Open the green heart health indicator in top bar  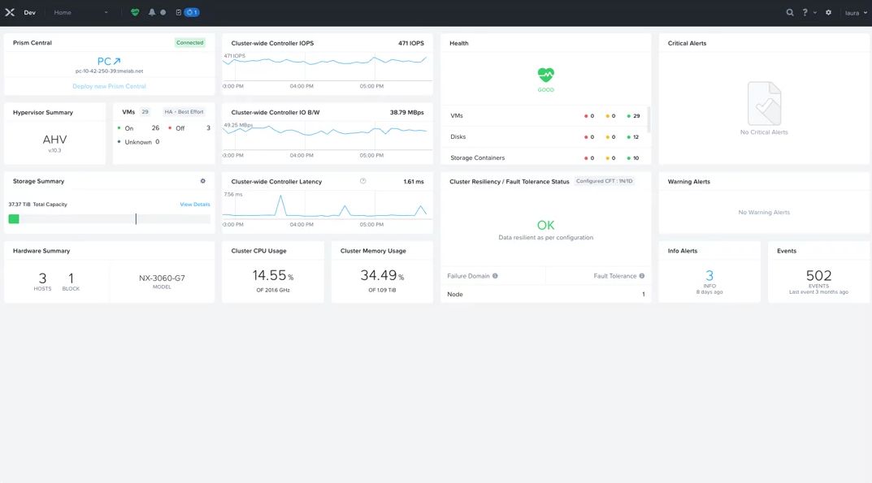click(135, 12)
